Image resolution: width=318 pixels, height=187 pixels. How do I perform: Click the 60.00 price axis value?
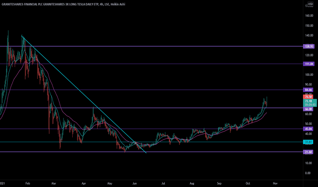[x=308, y=114]
